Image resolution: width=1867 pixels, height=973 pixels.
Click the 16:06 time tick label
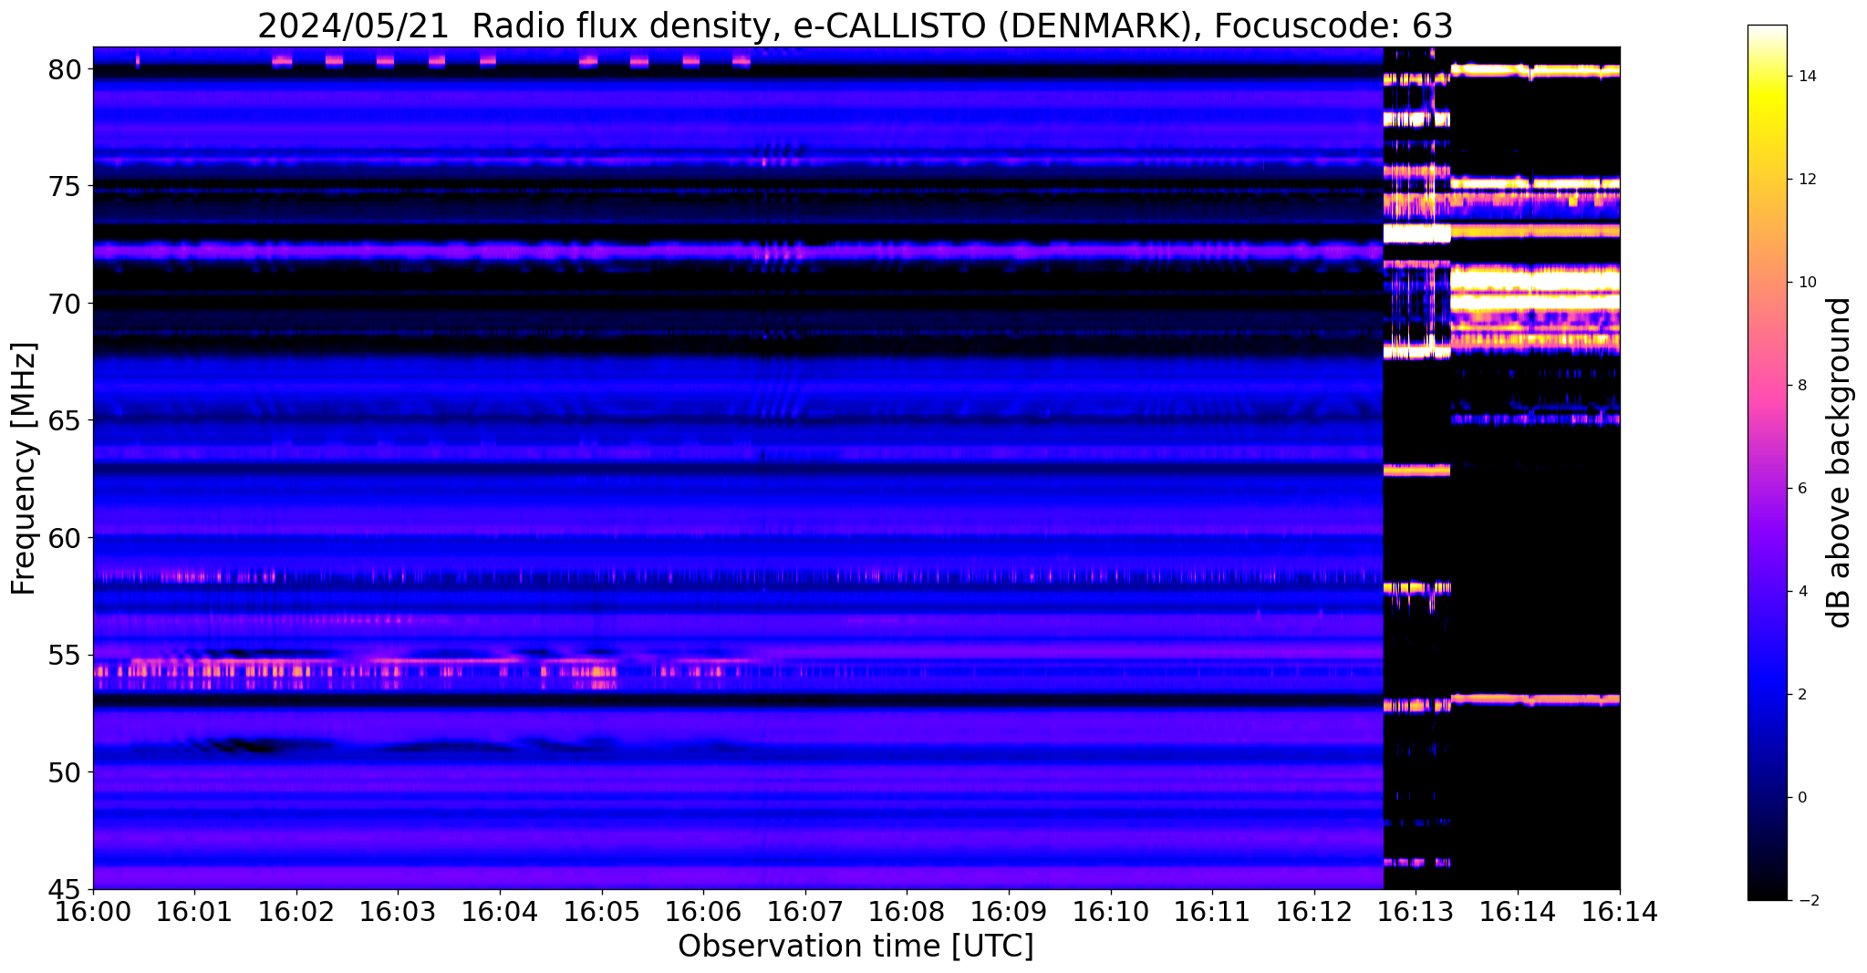pos(703,911)
